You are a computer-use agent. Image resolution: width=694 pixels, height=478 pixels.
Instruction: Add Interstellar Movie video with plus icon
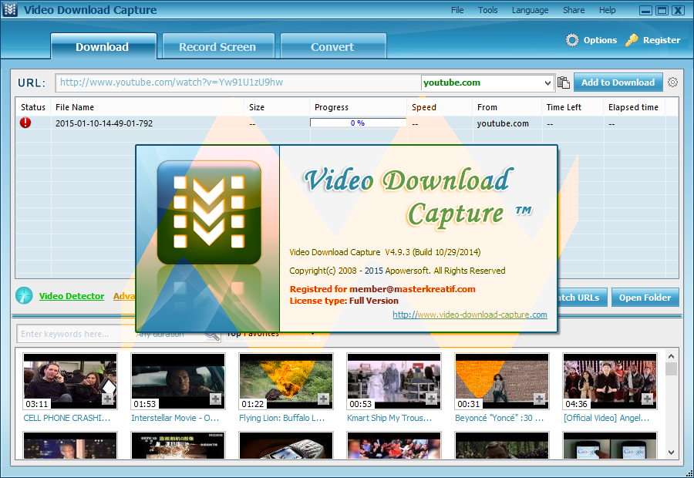tap(216, 399)
